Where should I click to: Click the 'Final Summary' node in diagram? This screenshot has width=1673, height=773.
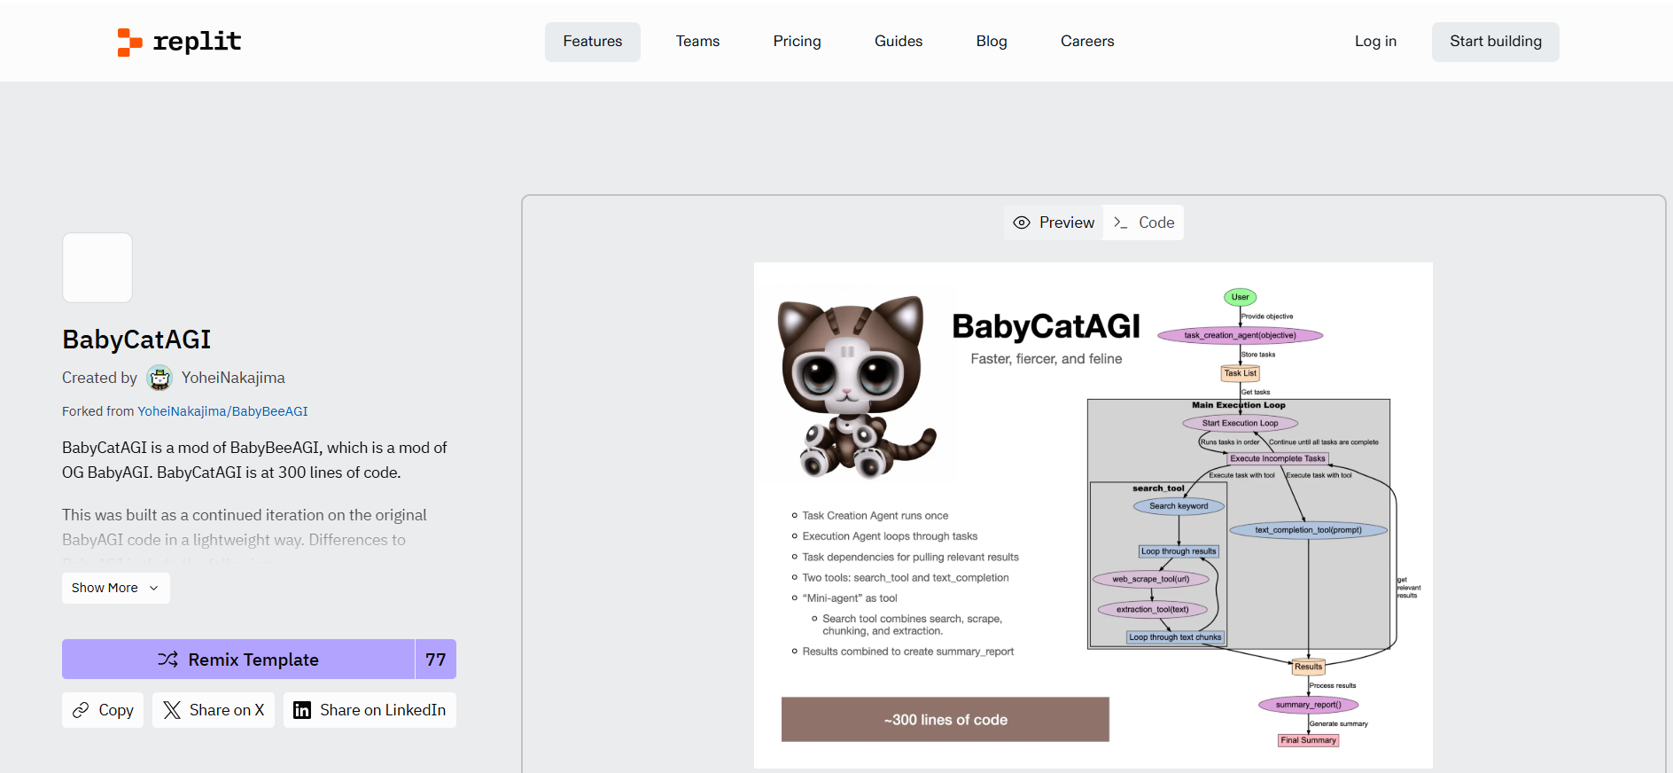tap(1308, 740)
